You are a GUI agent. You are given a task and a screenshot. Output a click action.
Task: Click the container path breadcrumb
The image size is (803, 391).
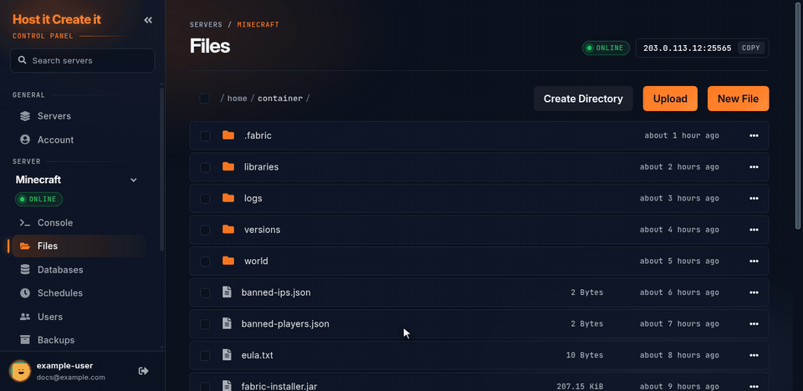tap(280, 99)
